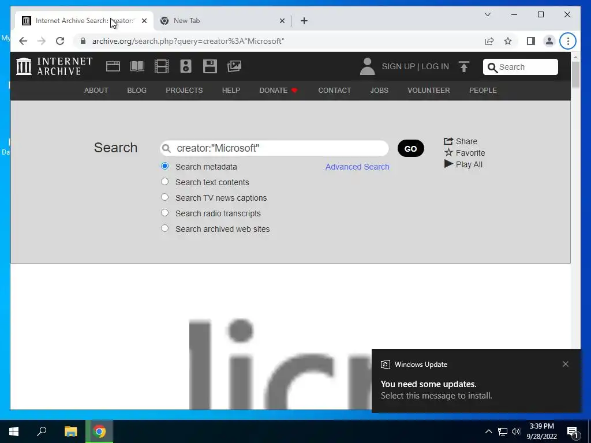
Task: Open the ABOUT menu item
Action: (x=96, y=91)
